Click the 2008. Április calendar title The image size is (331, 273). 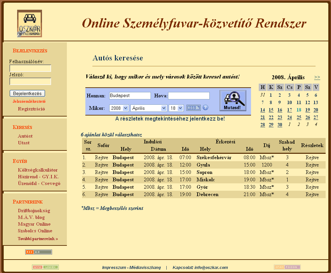pyautogui.click(x=288, y=77)
